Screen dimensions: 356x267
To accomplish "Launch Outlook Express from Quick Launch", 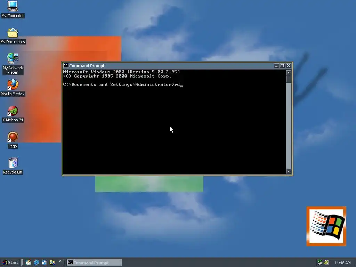I will pos(44,262).
